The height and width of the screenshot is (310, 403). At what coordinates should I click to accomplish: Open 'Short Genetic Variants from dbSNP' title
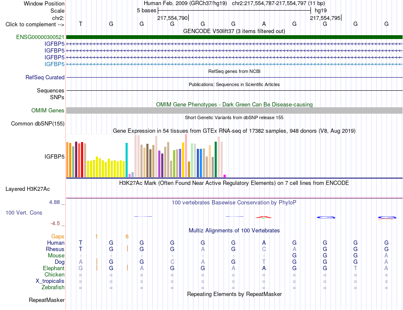pyautogui.click(x=234, y=117)
